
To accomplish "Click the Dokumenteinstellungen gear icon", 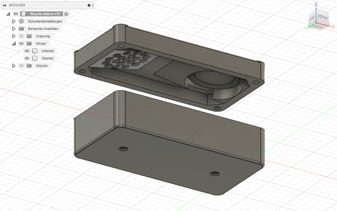I will tap(21, 21).
